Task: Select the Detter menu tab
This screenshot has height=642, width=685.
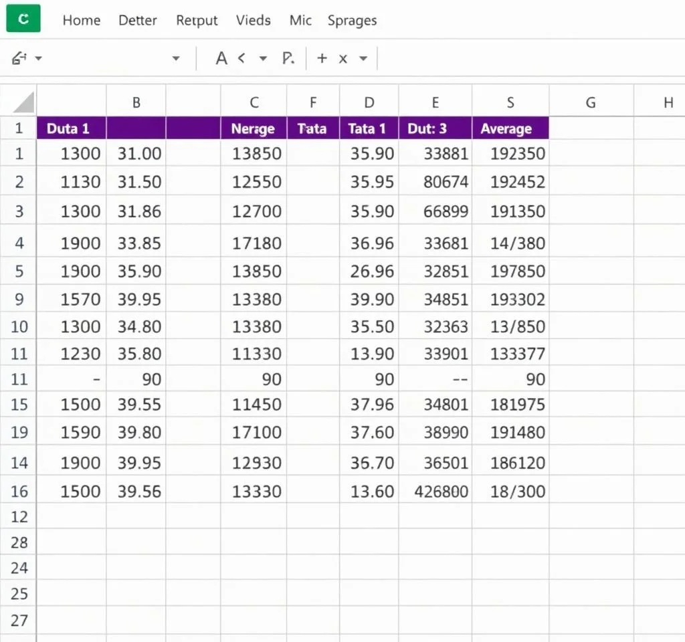Action: (138, 20)
